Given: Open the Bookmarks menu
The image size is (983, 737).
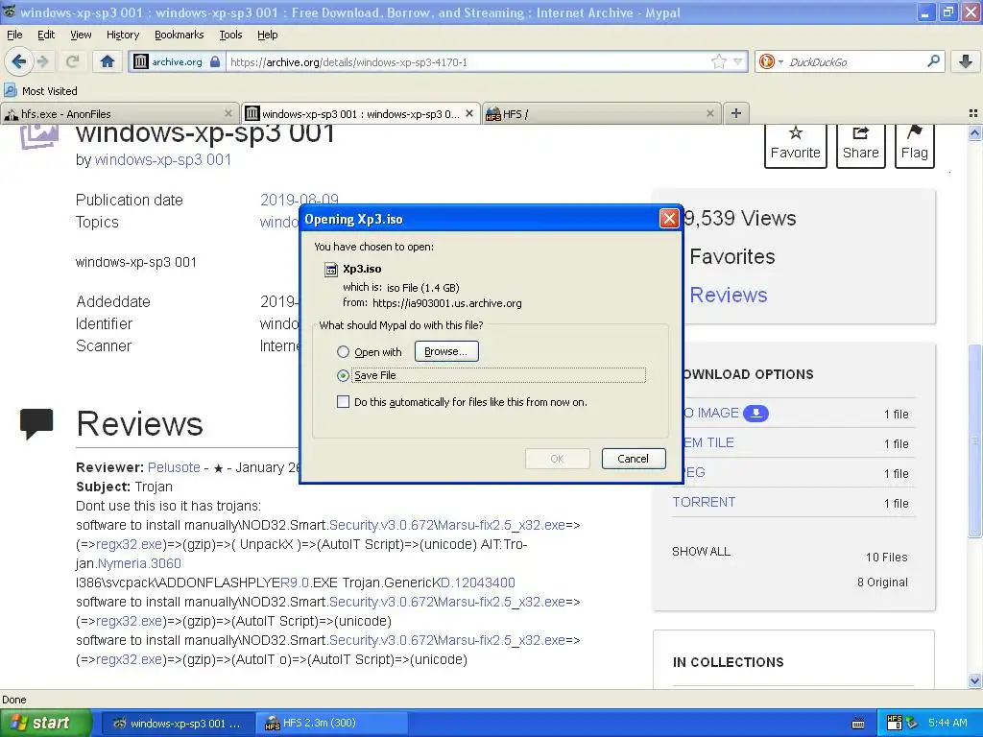Looking at the screenshot, I should click(179, 35).
